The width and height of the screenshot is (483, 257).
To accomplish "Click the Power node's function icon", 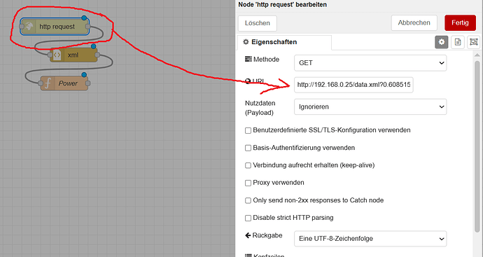I will click(48, 83).
